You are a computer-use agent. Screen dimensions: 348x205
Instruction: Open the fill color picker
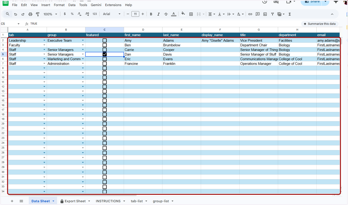coord(183,14)
